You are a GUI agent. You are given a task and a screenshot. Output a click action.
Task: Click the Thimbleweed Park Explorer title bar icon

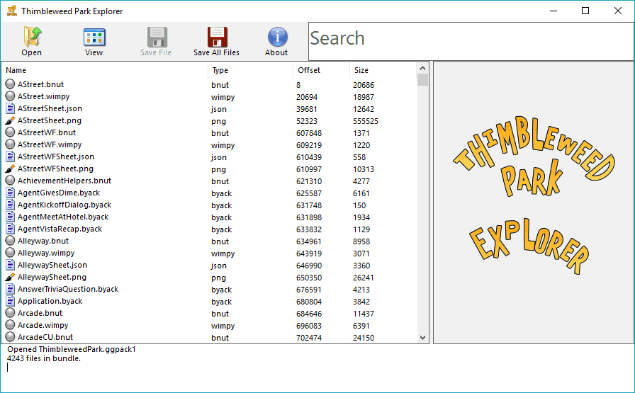pos(12,11)
